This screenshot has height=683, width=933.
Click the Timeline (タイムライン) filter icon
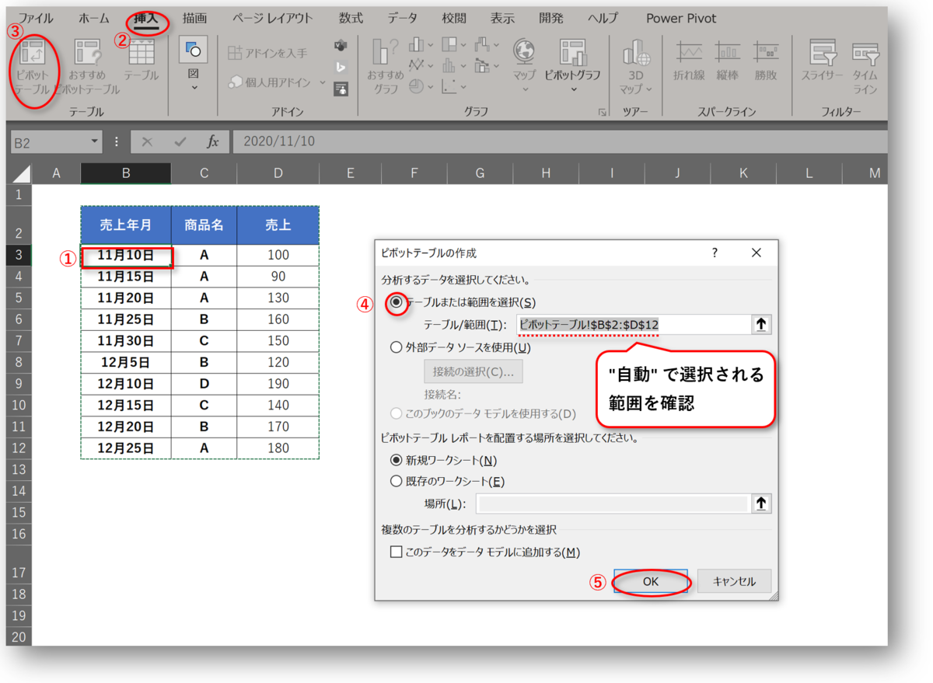pos(865,53)
